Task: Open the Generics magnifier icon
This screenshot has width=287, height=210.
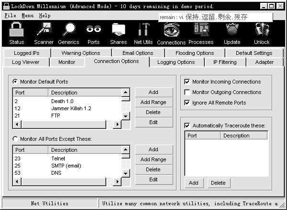Action: (x=68, y=29)
